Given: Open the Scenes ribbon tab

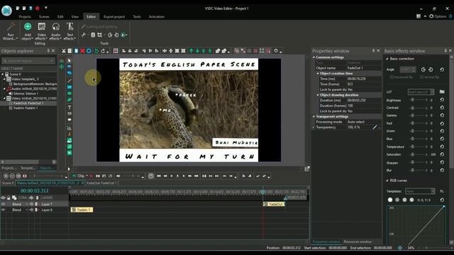Looking at the screenshot, I should (x=44, y=17).
